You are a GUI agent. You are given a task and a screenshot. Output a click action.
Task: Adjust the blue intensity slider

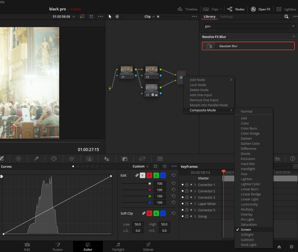click(x=150, y=202)
